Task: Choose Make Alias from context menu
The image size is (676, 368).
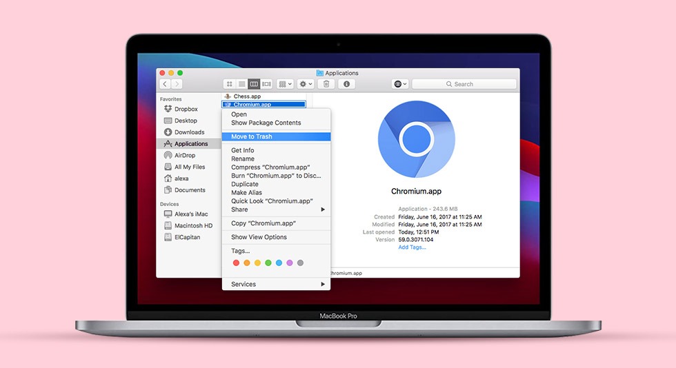Action: pyautogui.click(x=276, y=193)
